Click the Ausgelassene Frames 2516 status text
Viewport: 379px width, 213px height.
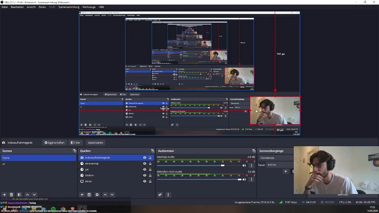tap(255, 202)
